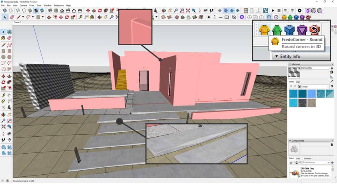Collapse the Materials panel
337x184 pixels.
click(x=290, y=64)
